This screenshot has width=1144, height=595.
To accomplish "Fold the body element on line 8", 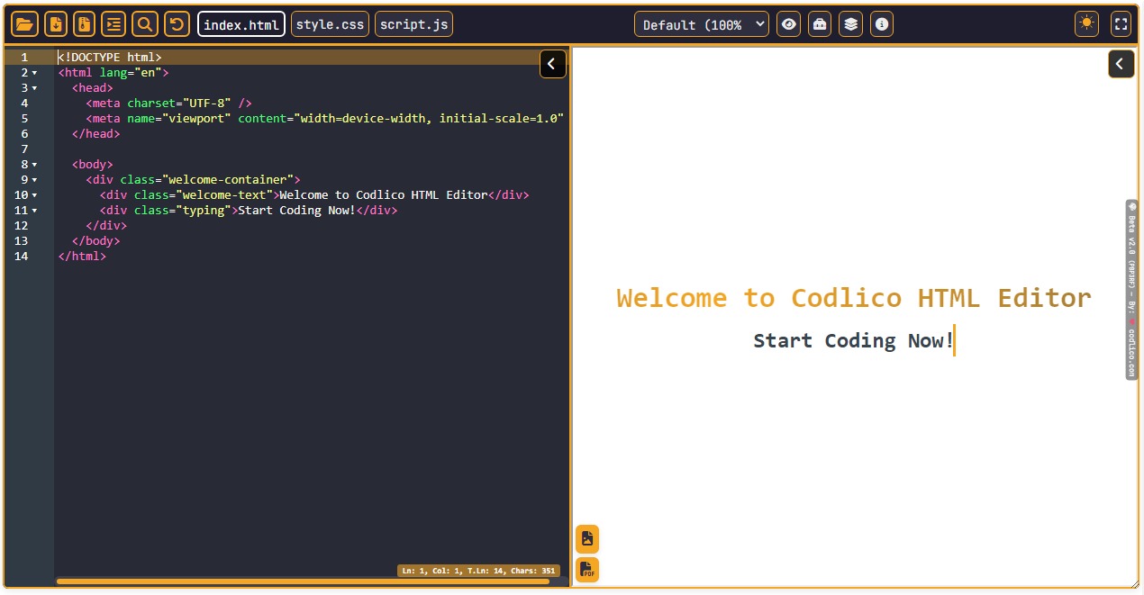I will (34, 164).
